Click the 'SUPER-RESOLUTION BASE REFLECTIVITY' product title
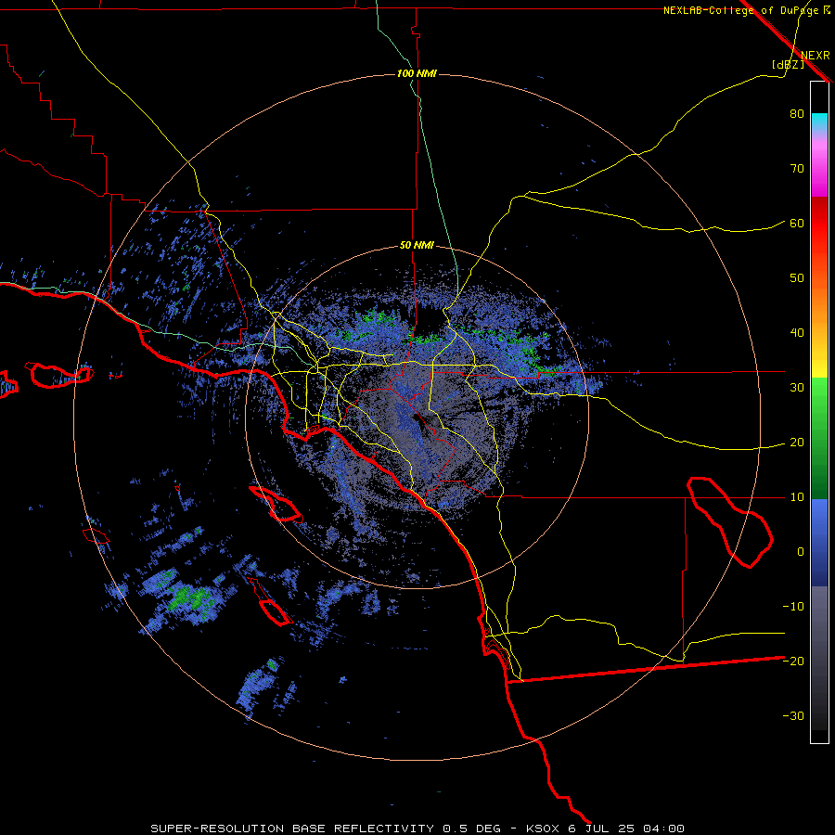Image resolution: width=835 pixels, height=835 pixels. tap(294, 829)
